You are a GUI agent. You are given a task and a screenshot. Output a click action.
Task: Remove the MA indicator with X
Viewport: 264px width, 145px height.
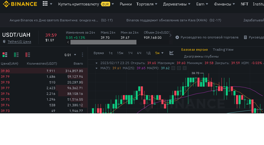(x=185, y=68)
